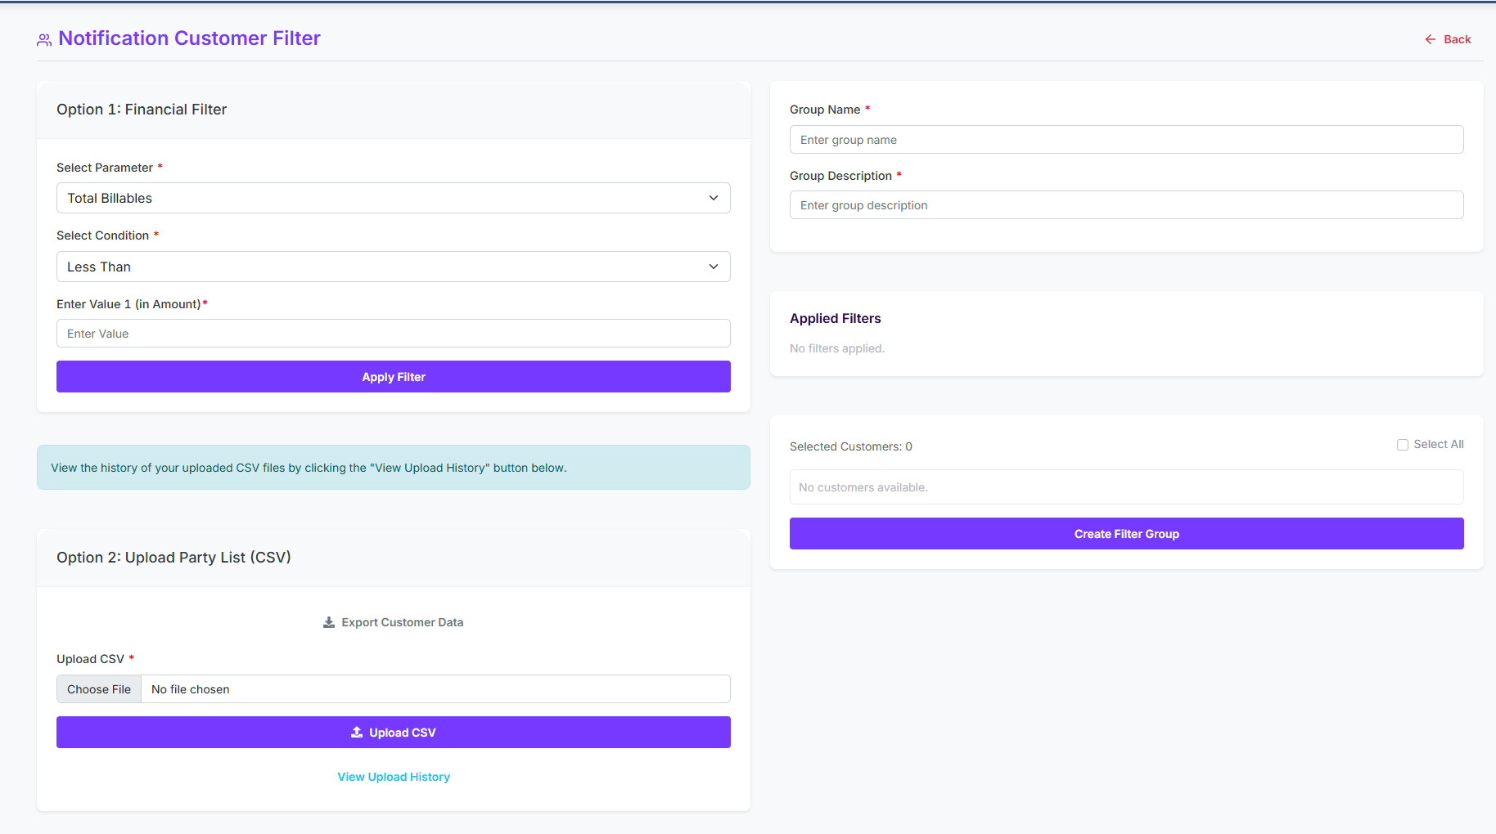Click Export Customer Data link

(393, 622)
